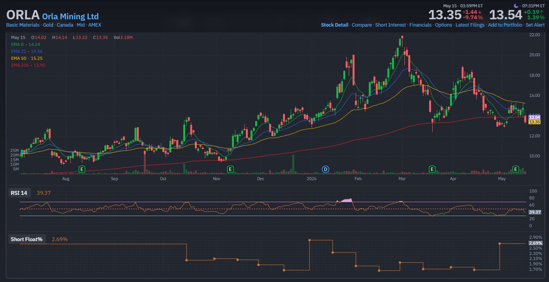The image size is (549, 282).
Task: Click the Short Float% indicator label
Action: pos(27,239)
